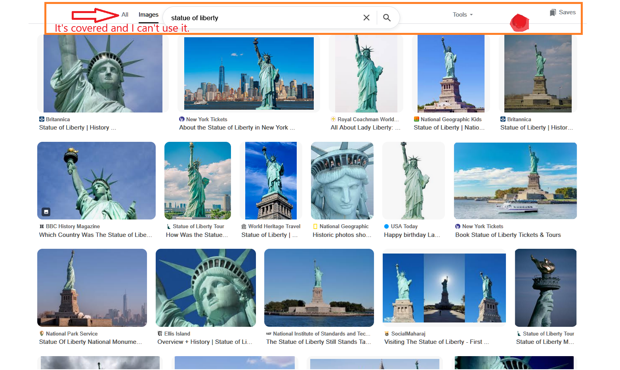This screenshot has height=370, width=620.
Task: Open the torch image above 'Statue of Liberty M...'
Action: click(x=546, y=288)
